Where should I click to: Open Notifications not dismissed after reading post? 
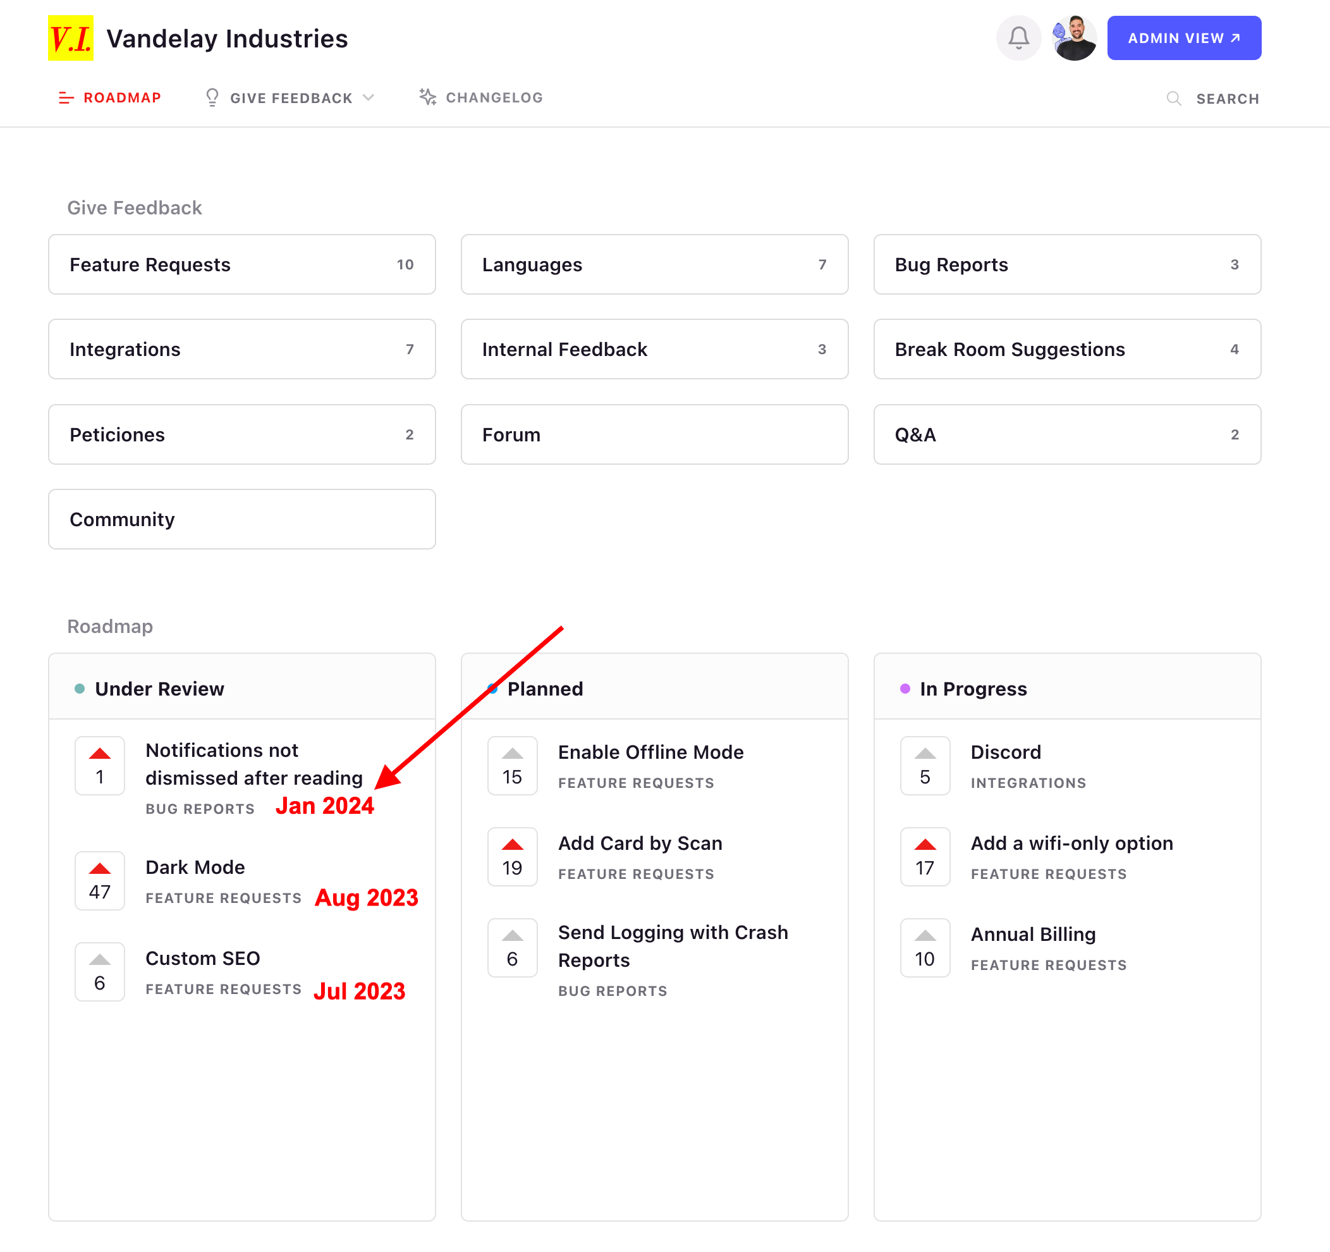254,764
